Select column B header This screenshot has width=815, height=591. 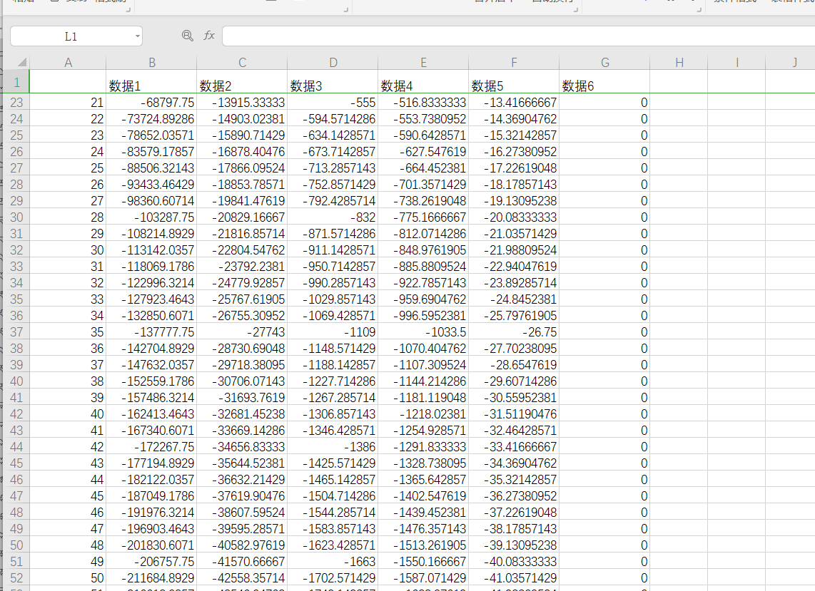pyautogui.click(x=151, y=63)
